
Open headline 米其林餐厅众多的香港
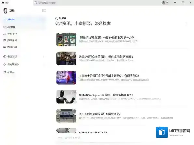(x=106, y=57)
